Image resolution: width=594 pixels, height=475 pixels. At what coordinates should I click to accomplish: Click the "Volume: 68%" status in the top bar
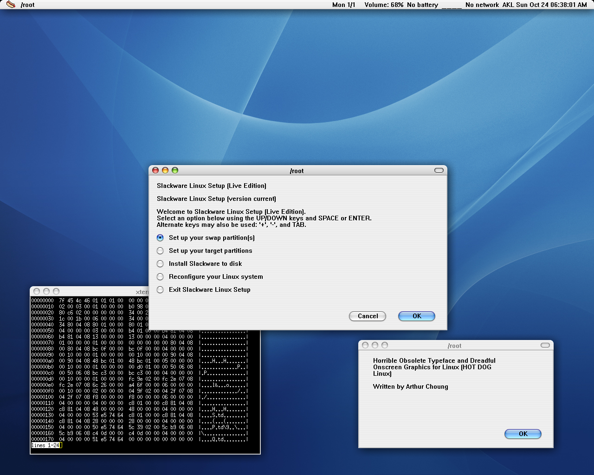coord(384,5)
